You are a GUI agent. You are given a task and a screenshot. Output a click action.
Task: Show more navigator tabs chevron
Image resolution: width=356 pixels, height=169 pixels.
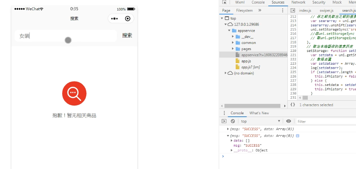(260, 10)
